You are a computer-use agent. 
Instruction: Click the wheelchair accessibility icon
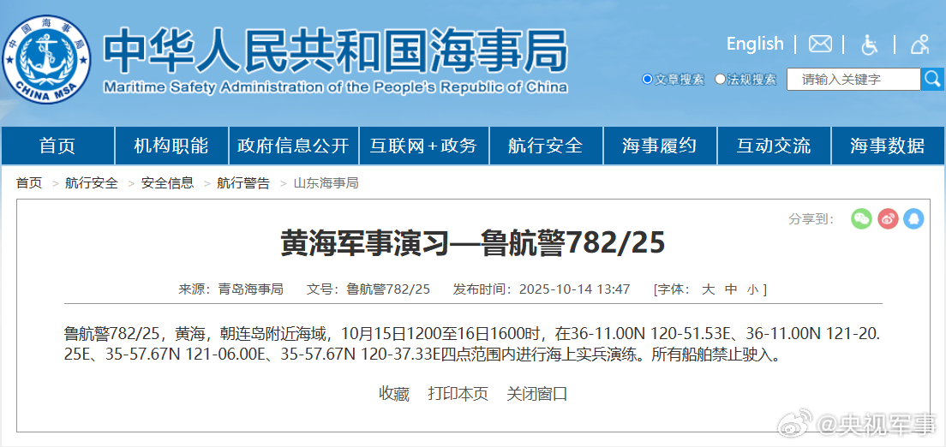pyautogui.click(x=870, y=45)
